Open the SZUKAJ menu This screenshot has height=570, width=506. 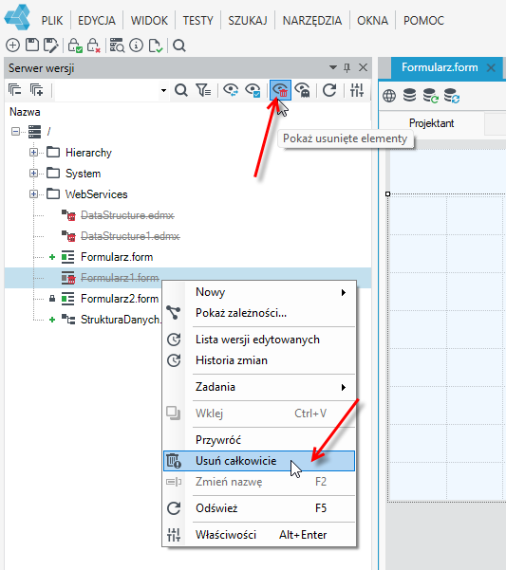[x=248, y=20]
